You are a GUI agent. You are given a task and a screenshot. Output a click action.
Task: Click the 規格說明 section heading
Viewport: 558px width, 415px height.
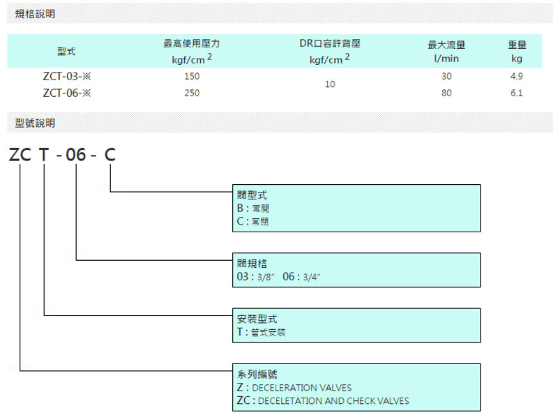[35, 13]
